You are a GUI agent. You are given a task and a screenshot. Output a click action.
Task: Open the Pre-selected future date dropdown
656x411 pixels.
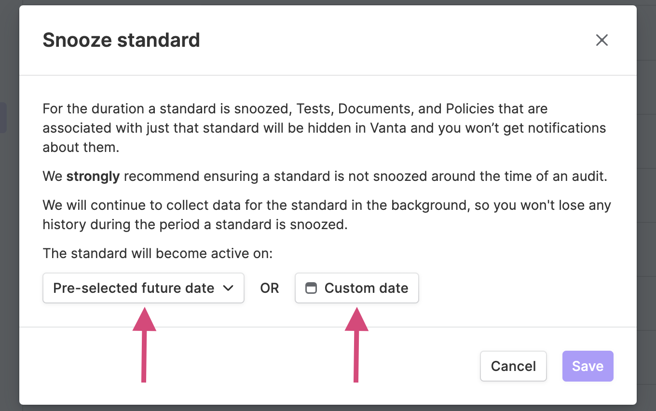(143, 288)
